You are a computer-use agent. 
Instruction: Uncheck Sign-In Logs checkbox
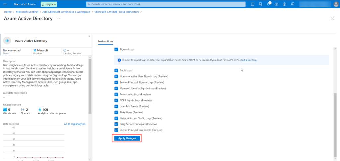116,49
